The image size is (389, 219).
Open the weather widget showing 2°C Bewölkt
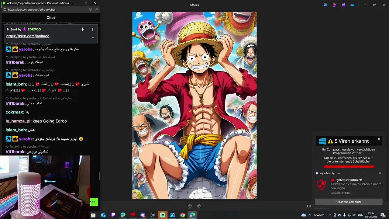tap(312, 215)
